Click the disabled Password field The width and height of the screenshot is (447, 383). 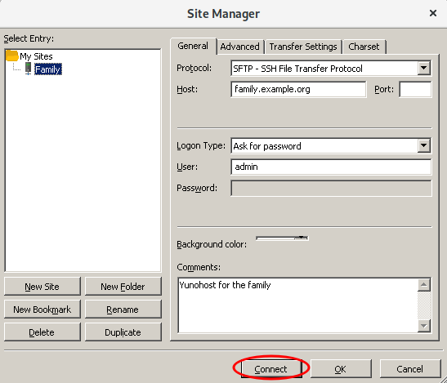[331, 188]
